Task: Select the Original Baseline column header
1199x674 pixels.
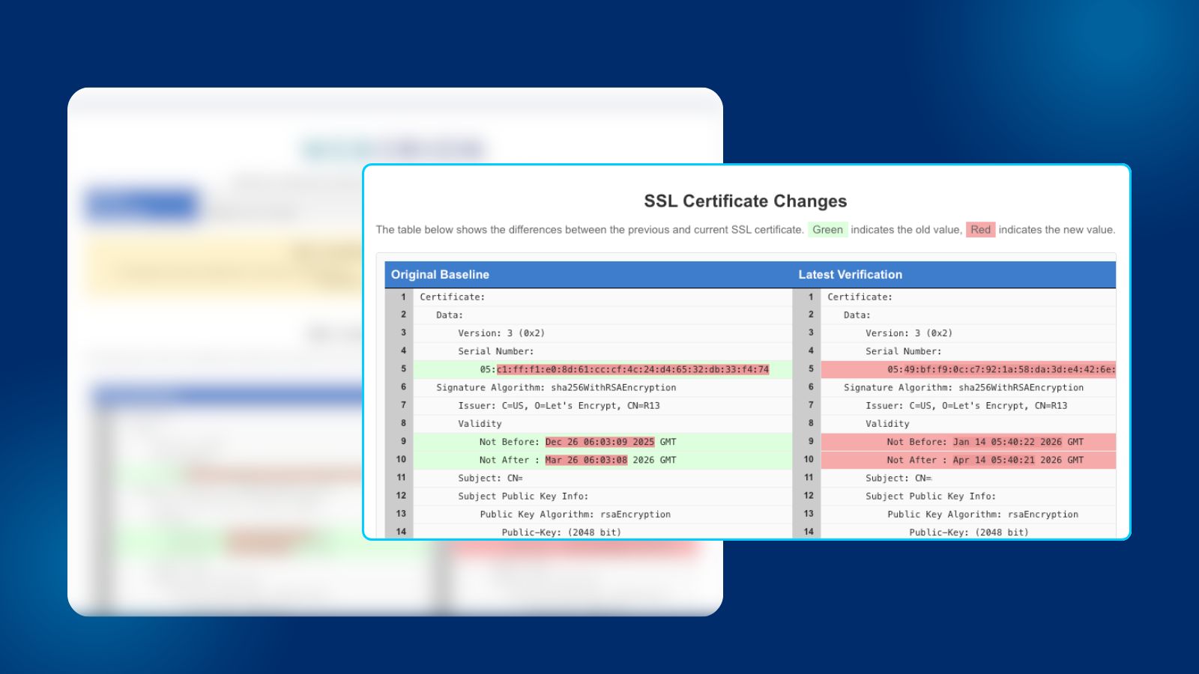Action: click(x=440, y=275)
